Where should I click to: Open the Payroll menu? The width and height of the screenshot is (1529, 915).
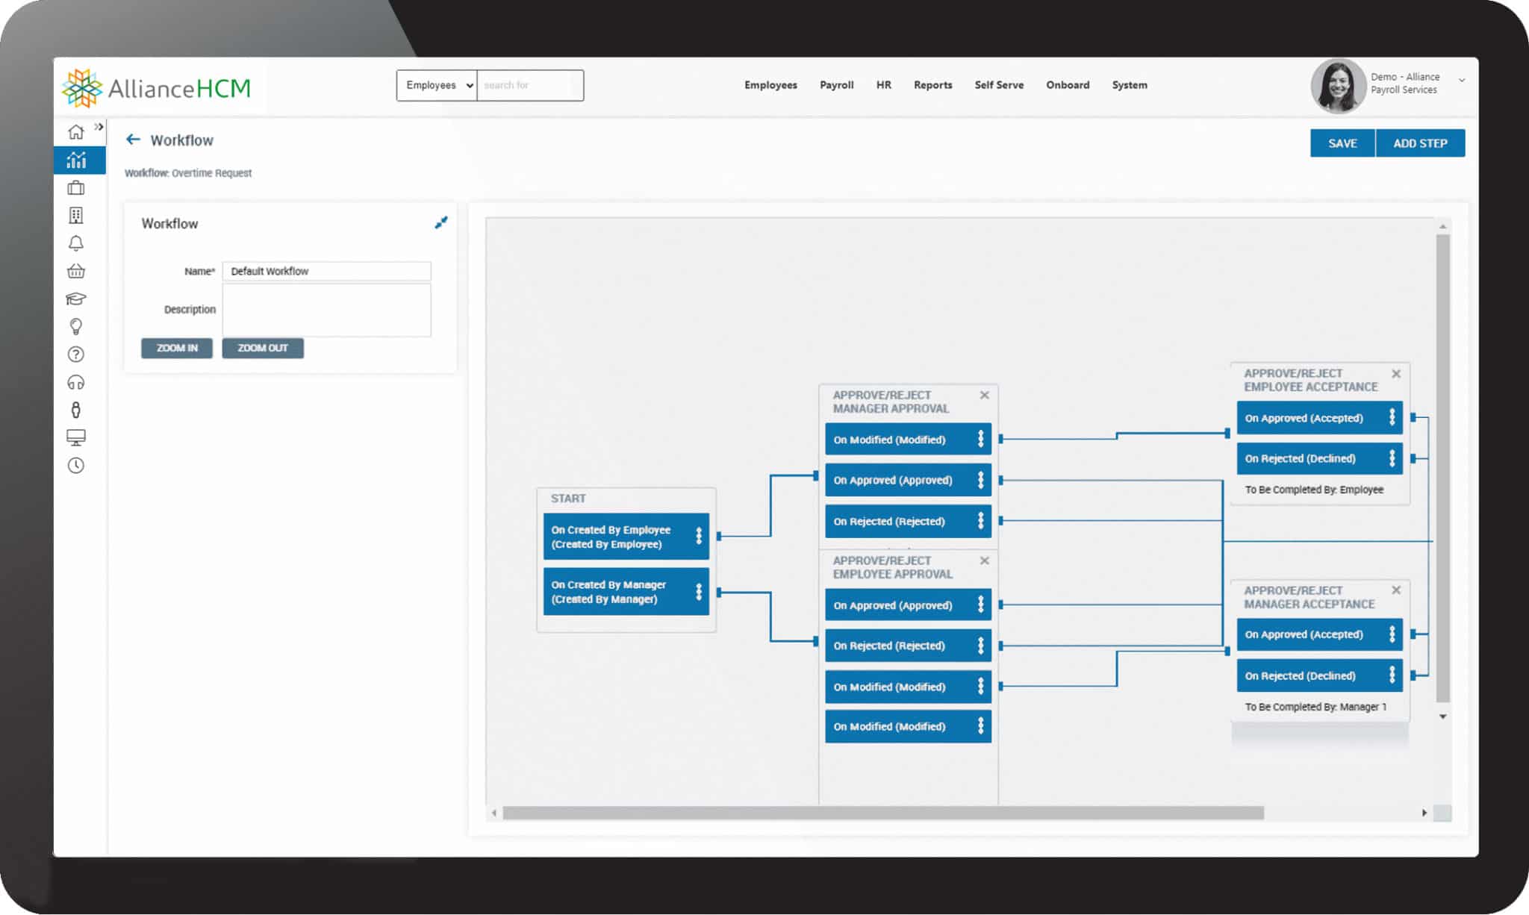click(x=836, y=85)
